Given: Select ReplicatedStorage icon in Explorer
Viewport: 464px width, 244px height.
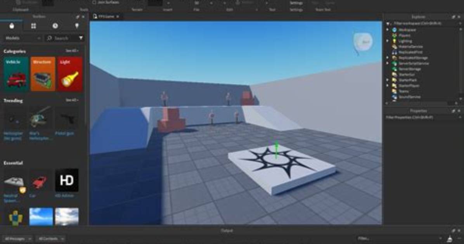Looking at the screenshot, I should click(x=395, y=58).
